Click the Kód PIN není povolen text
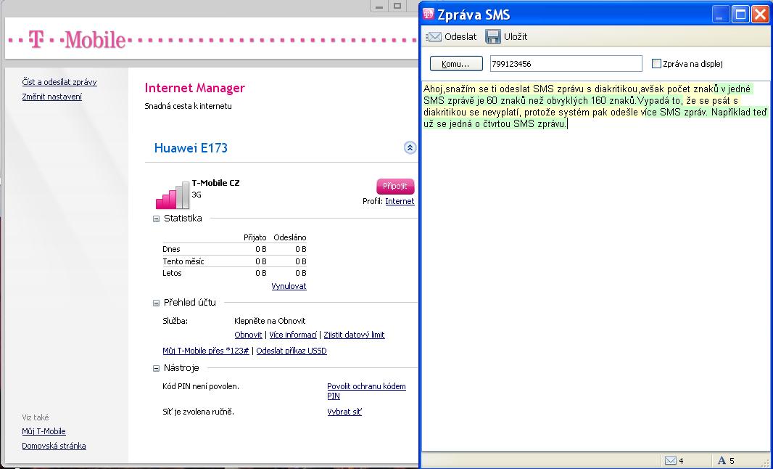This screenshot has width=773, height=469. (x=201, y=386)
